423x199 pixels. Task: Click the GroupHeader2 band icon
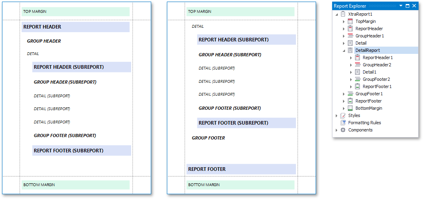[x=357, y=65]
